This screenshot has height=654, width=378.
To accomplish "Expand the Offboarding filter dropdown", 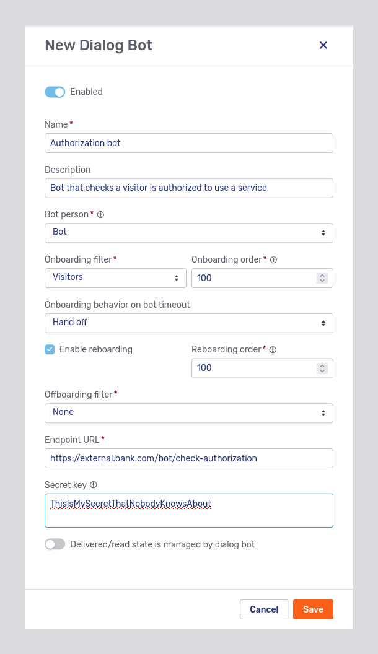I will [188, 413].
